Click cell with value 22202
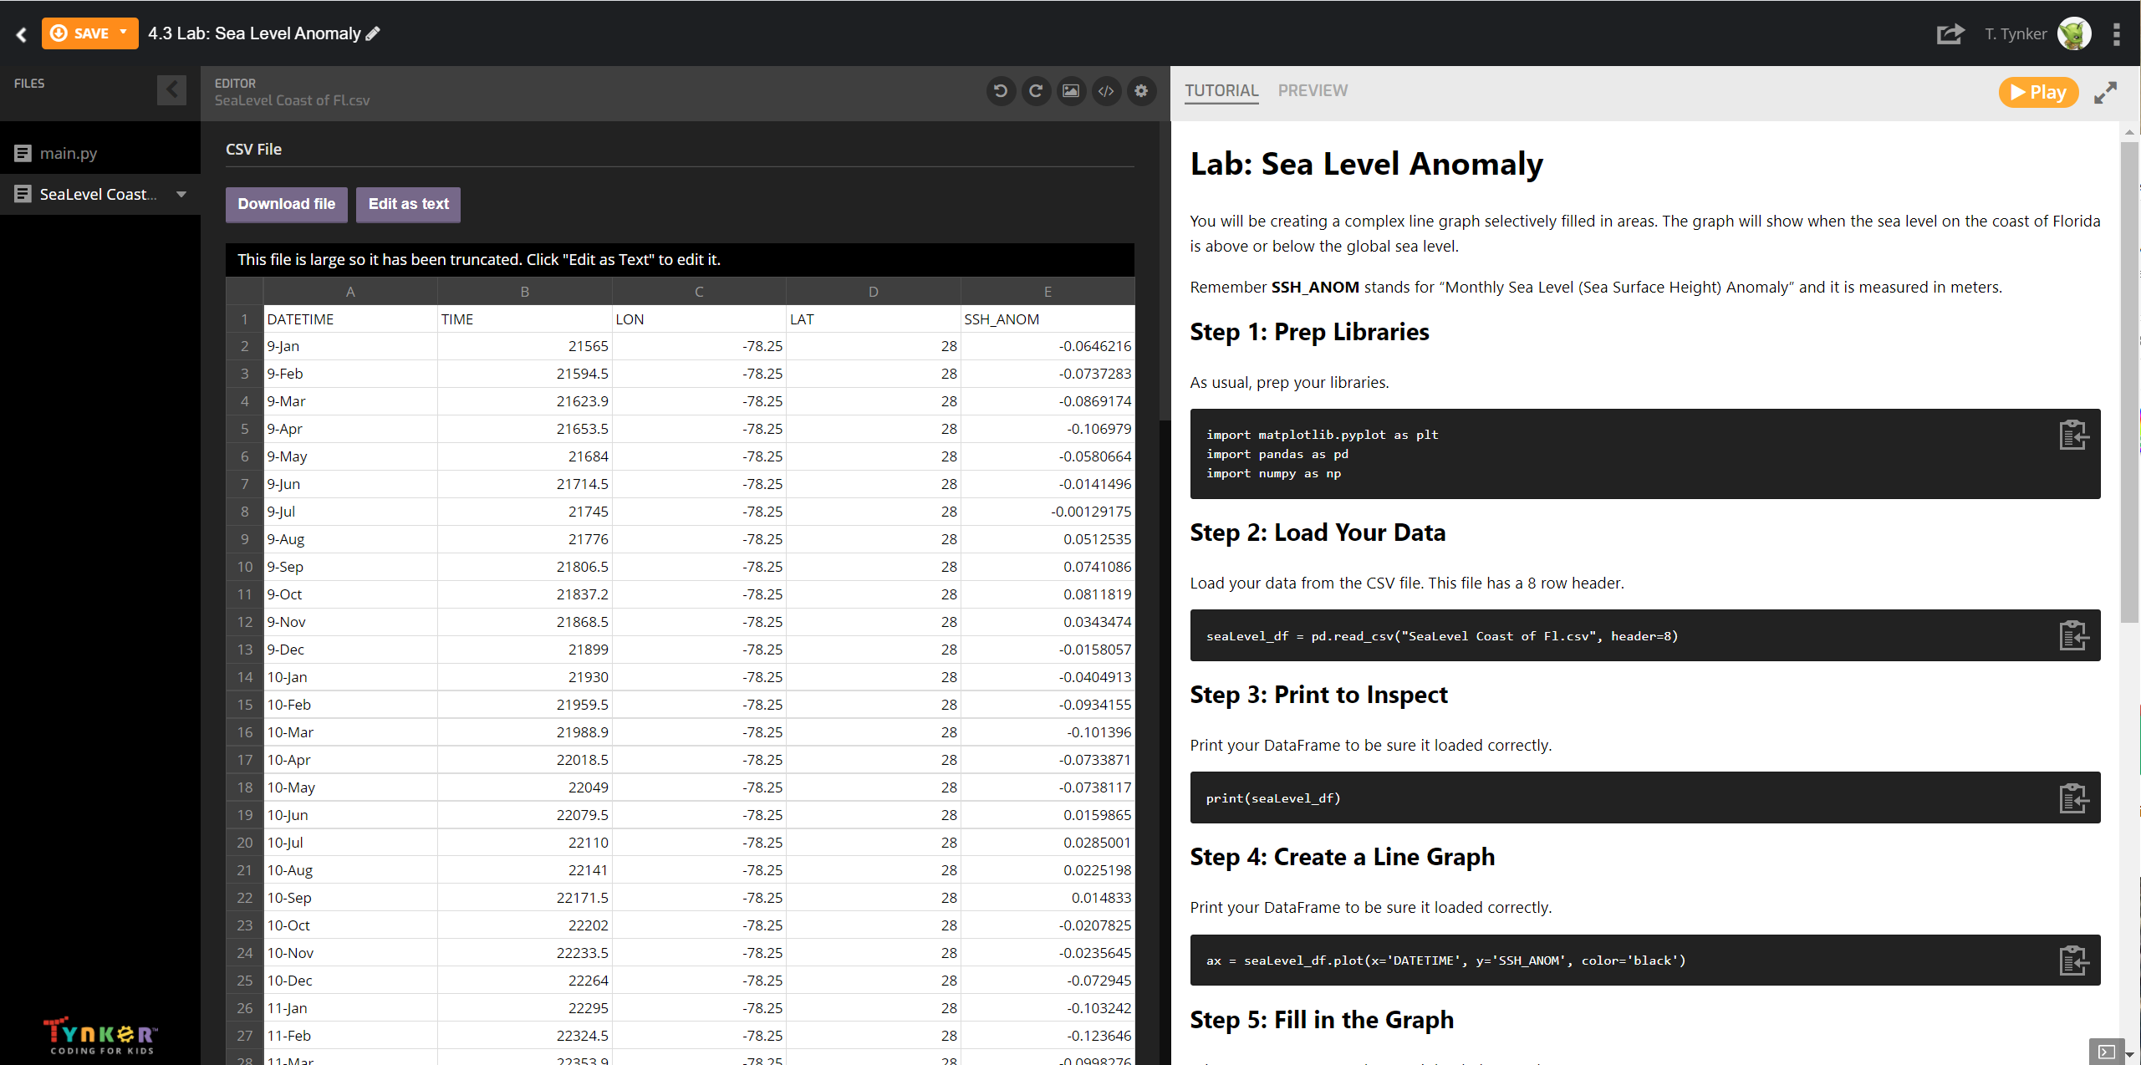The image size is (2141, 1065). [x=525, y=925]
